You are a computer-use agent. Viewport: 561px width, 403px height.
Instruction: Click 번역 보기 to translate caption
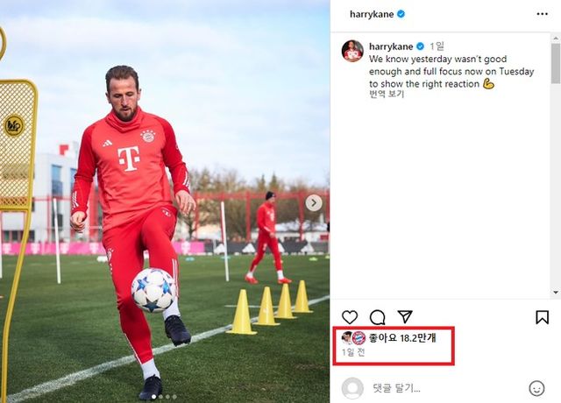coord(387,94)
